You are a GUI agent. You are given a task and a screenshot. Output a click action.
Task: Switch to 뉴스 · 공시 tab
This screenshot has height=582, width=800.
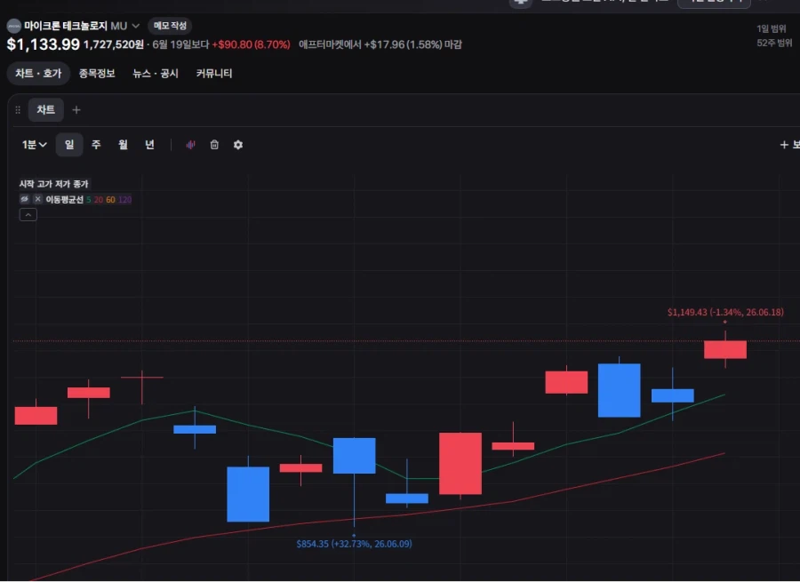[x=156, y=74]
